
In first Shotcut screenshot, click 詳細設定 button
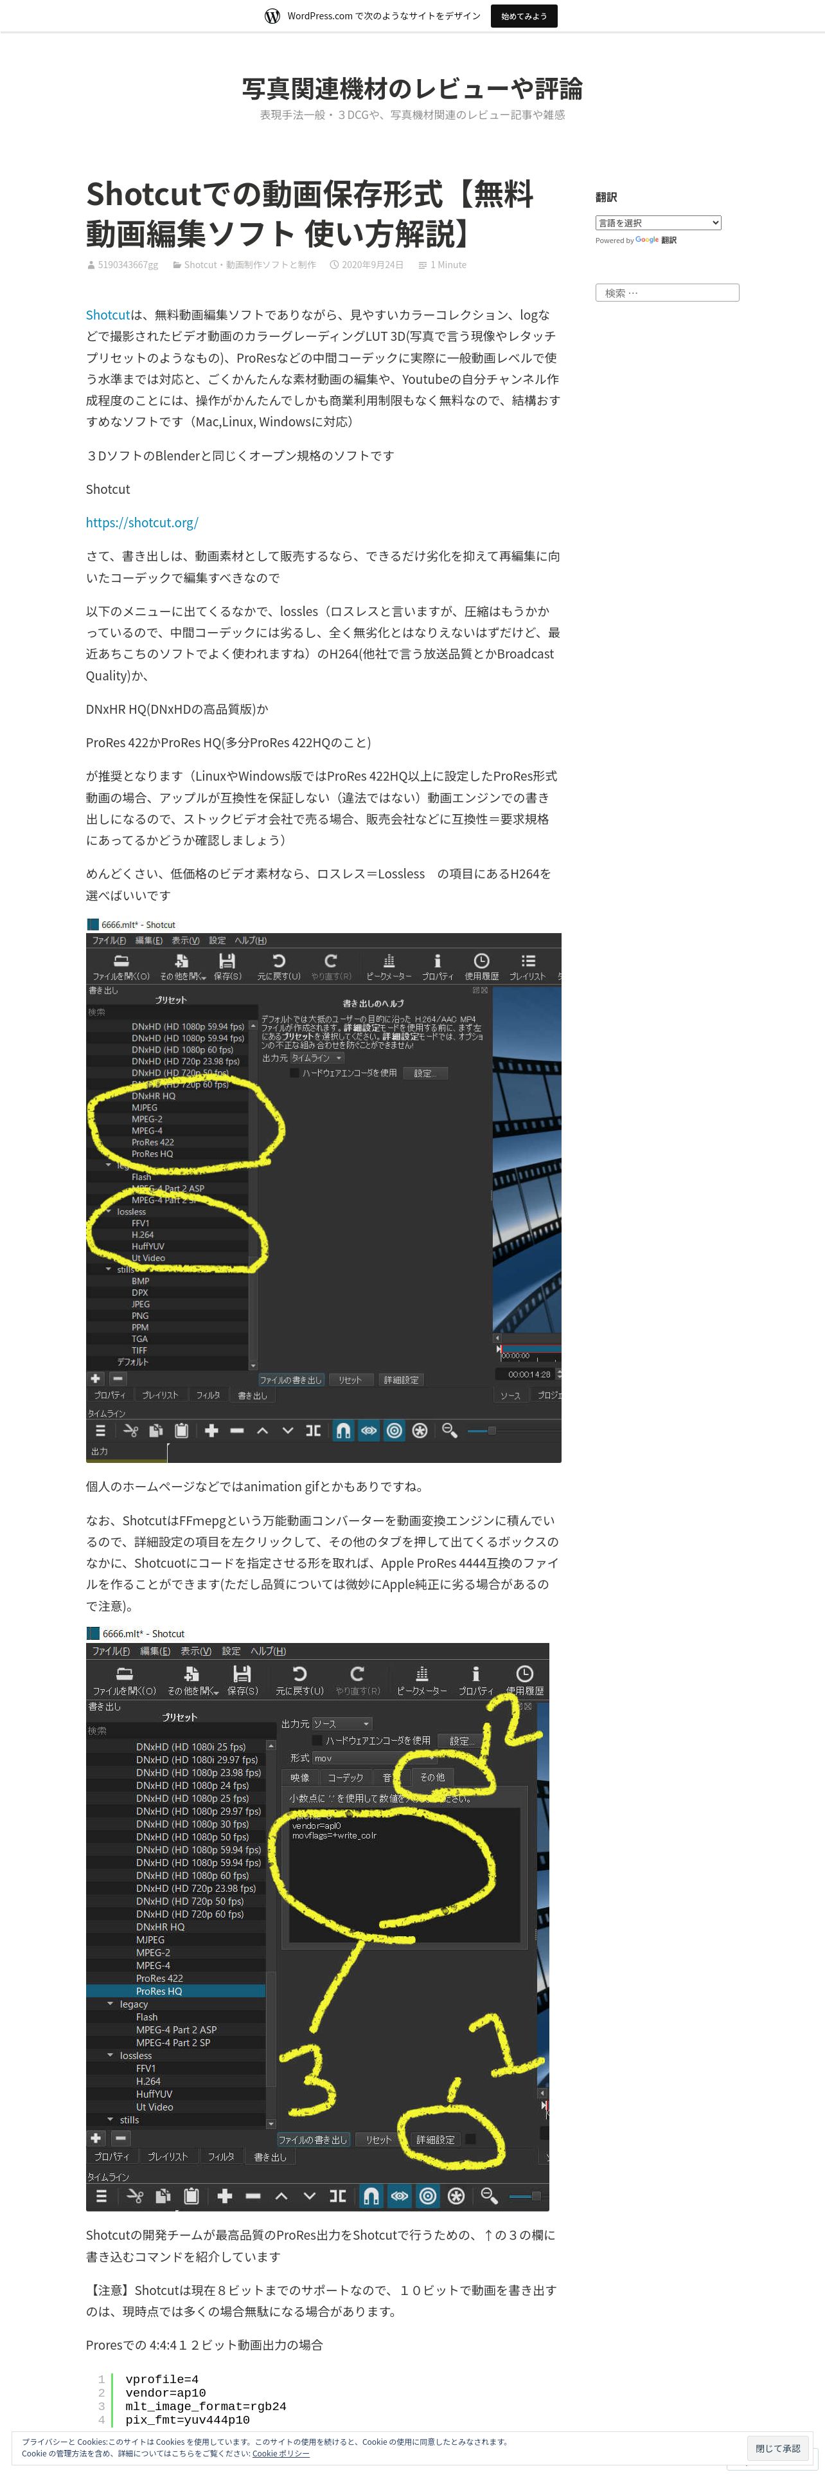tap(402, 1380)
